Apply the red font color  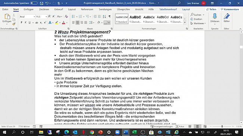pyautogui.click(x=64, y=23)
